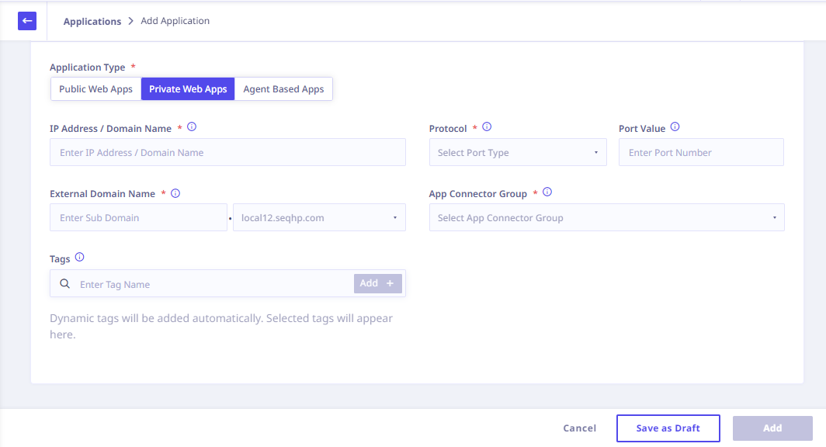Click the Add tag button
The height and width of the screenshot is (447, 826).
[x=378, y=283]
